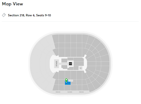The width and height of the screenshot is (141, 104).
Task: Click the Map View heading
Action: [x=12, y=4]
